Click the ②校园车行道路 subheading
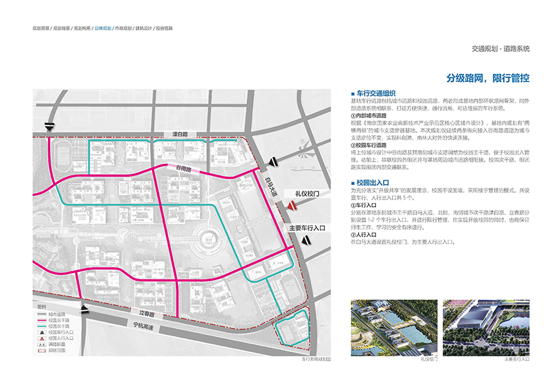This screenshot has width=549, height=388. point(369,145)
